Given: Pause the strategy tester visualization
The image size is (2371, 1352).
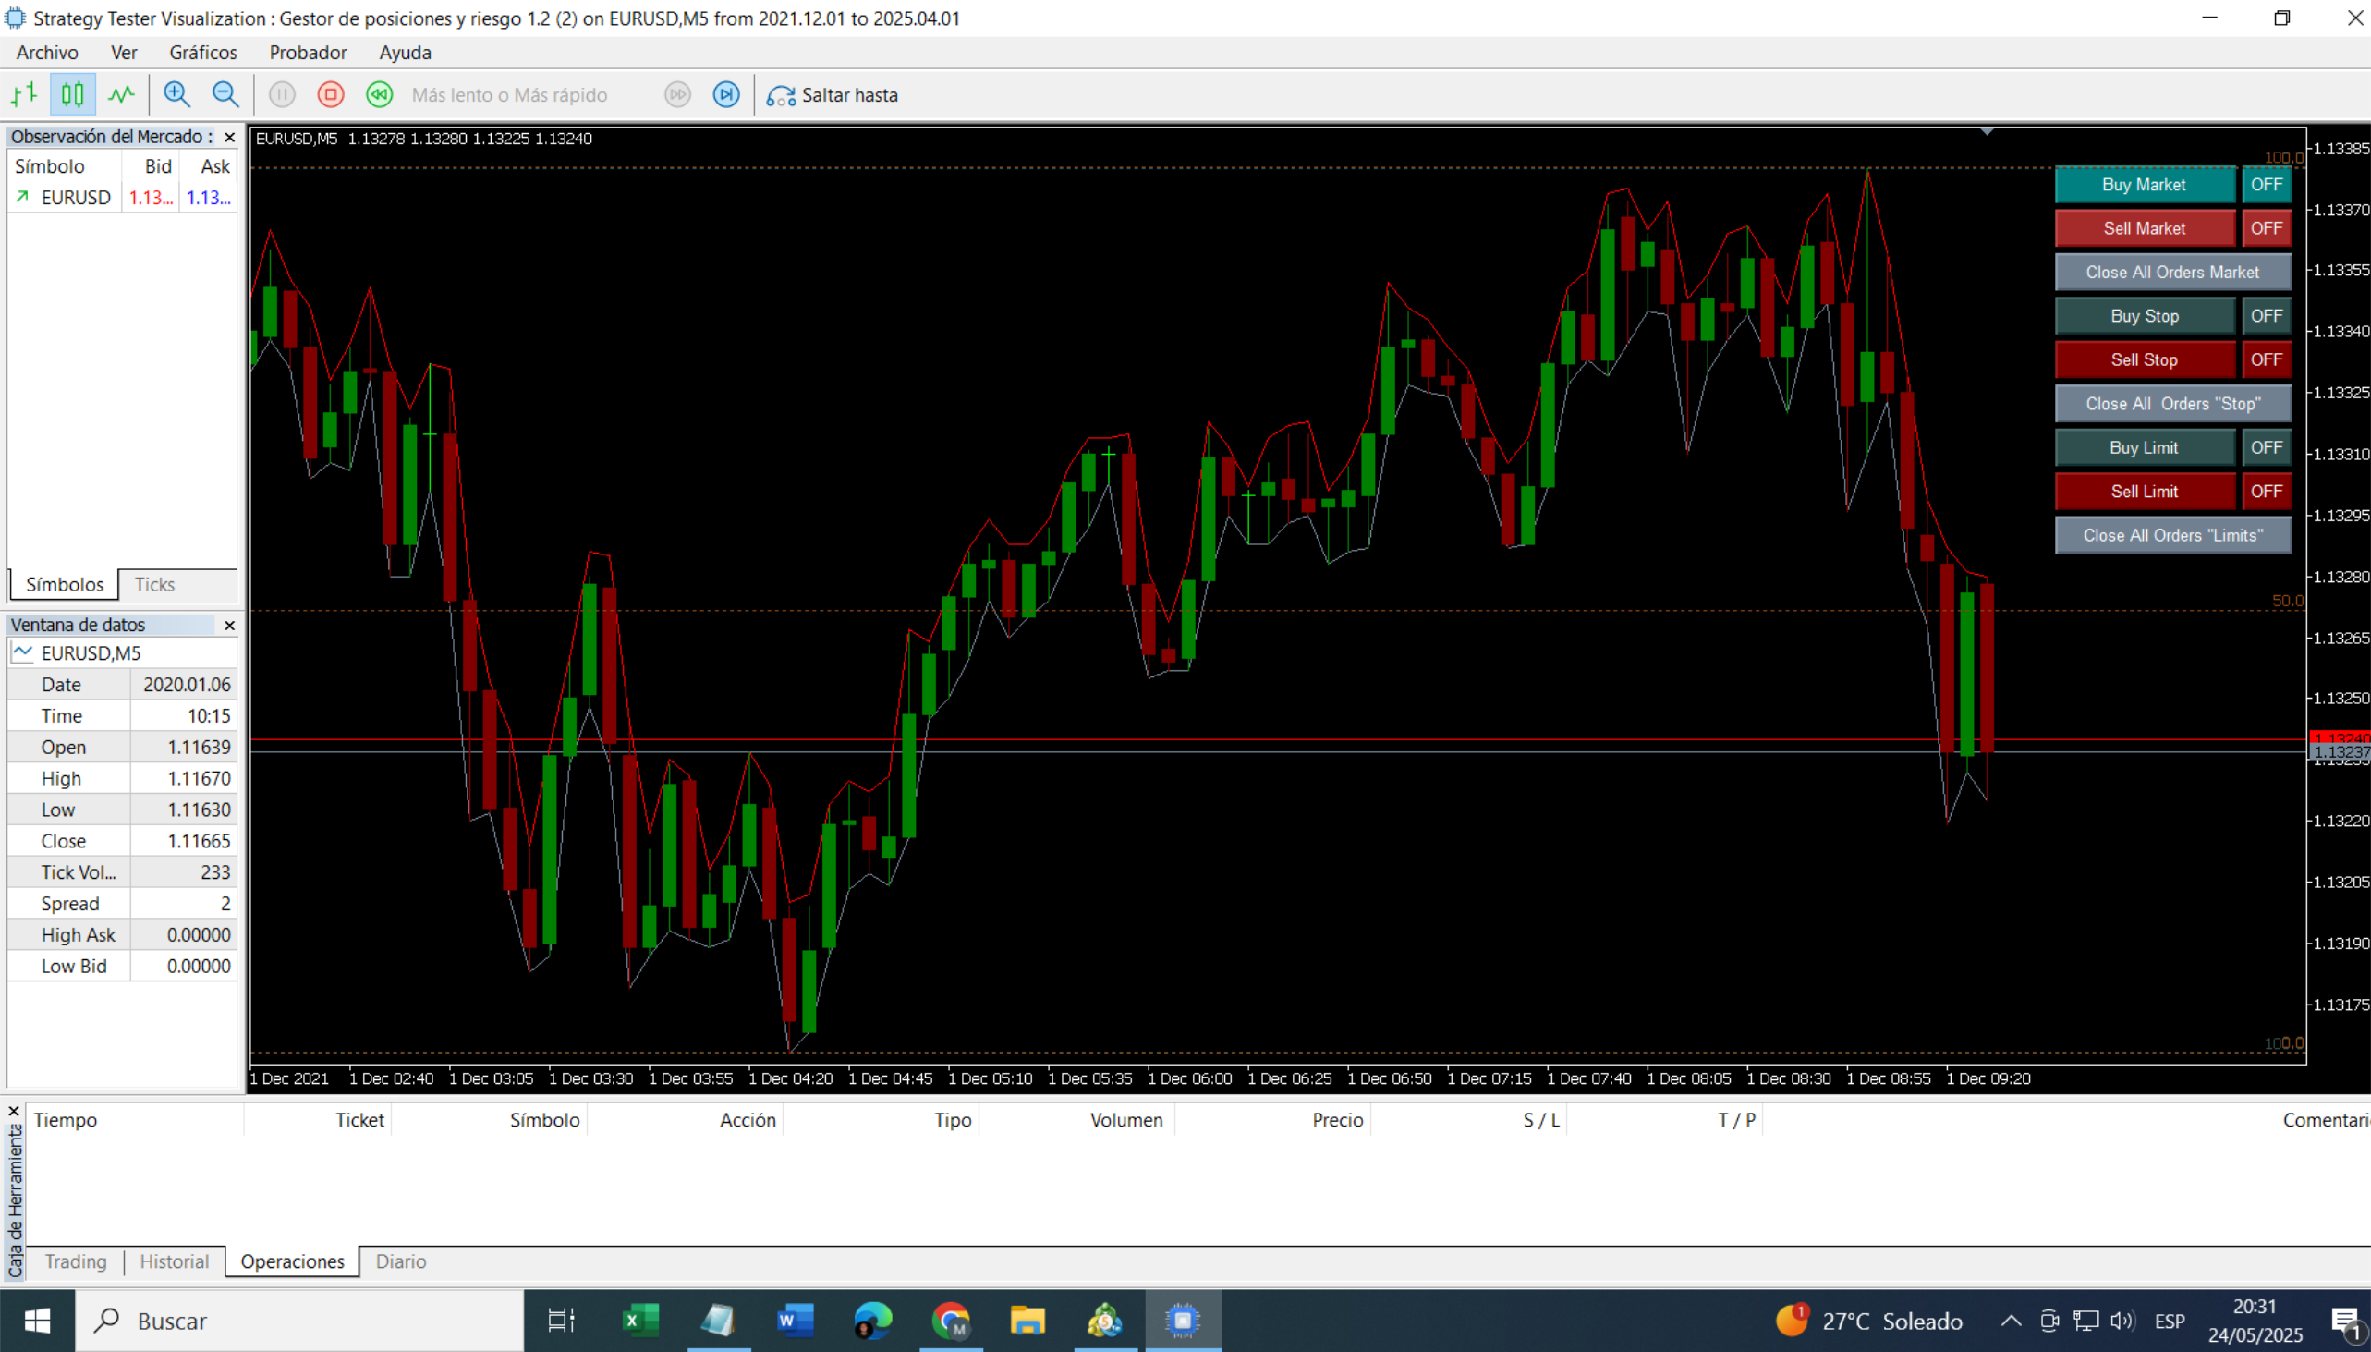Looking at the screenshot, I should (x=282, y=94).
